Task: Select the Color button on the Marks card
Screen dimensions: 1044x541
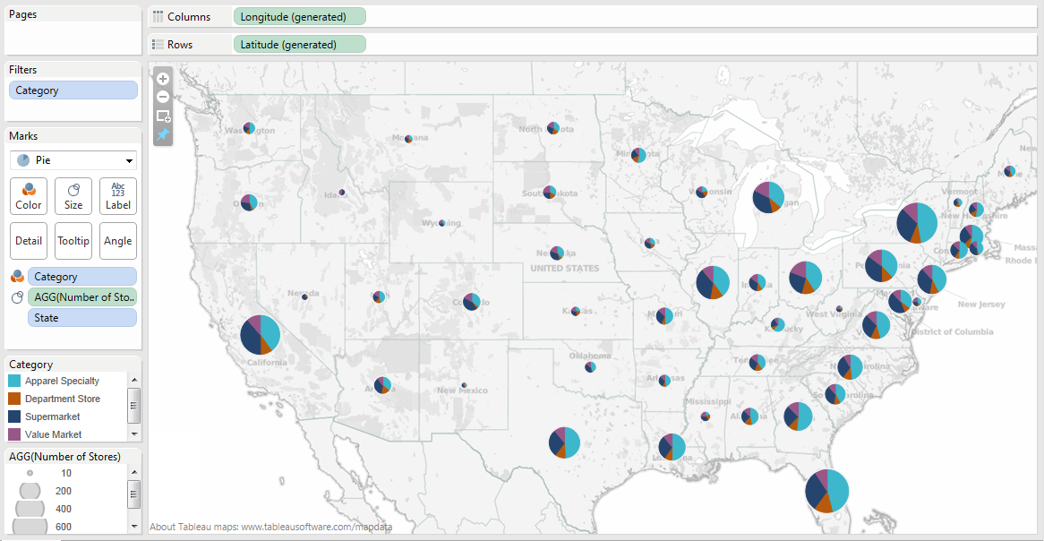Action: [28, 196]
